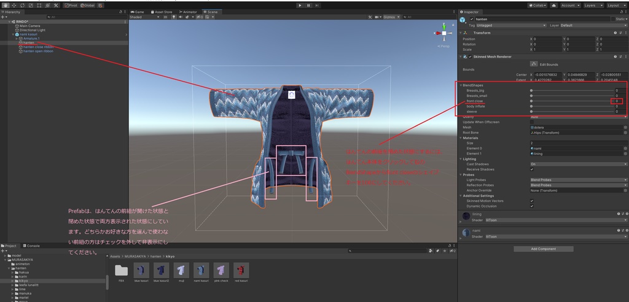This screenshot has width=629, height=302.
Task: Select hanten open ribbon in Hierarchy
Action: coord(37,52)
